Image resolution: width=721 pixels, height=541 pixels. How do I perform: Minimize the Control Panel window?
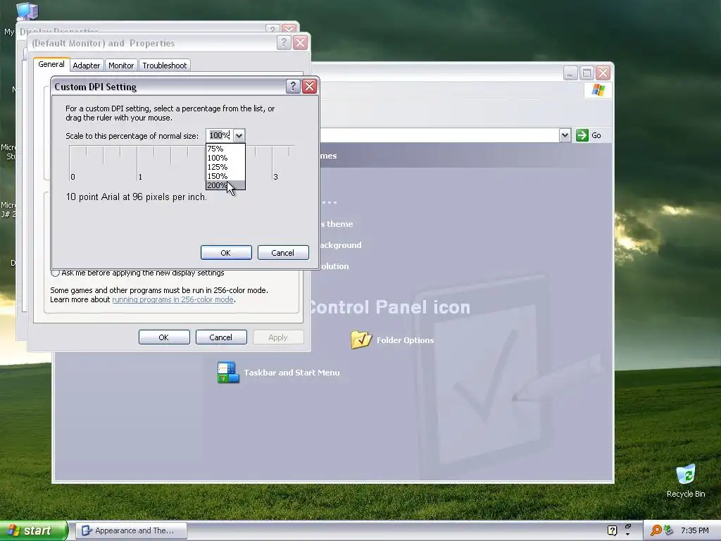[570, 73]
